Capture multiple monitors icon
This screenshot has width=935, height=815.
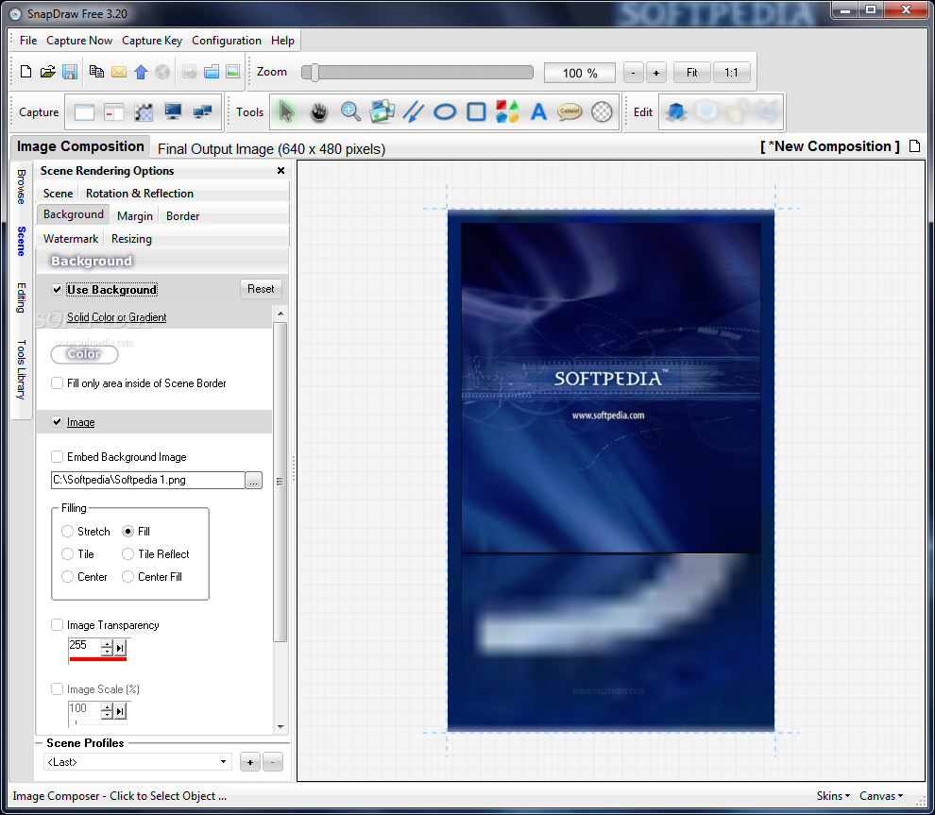(x=203, y=111)
